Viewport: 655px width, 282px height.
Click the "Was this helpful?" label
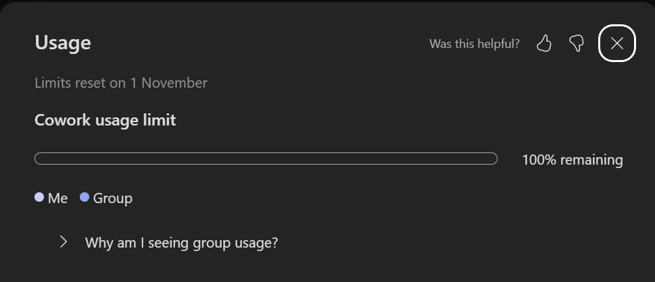click(475, 43)
